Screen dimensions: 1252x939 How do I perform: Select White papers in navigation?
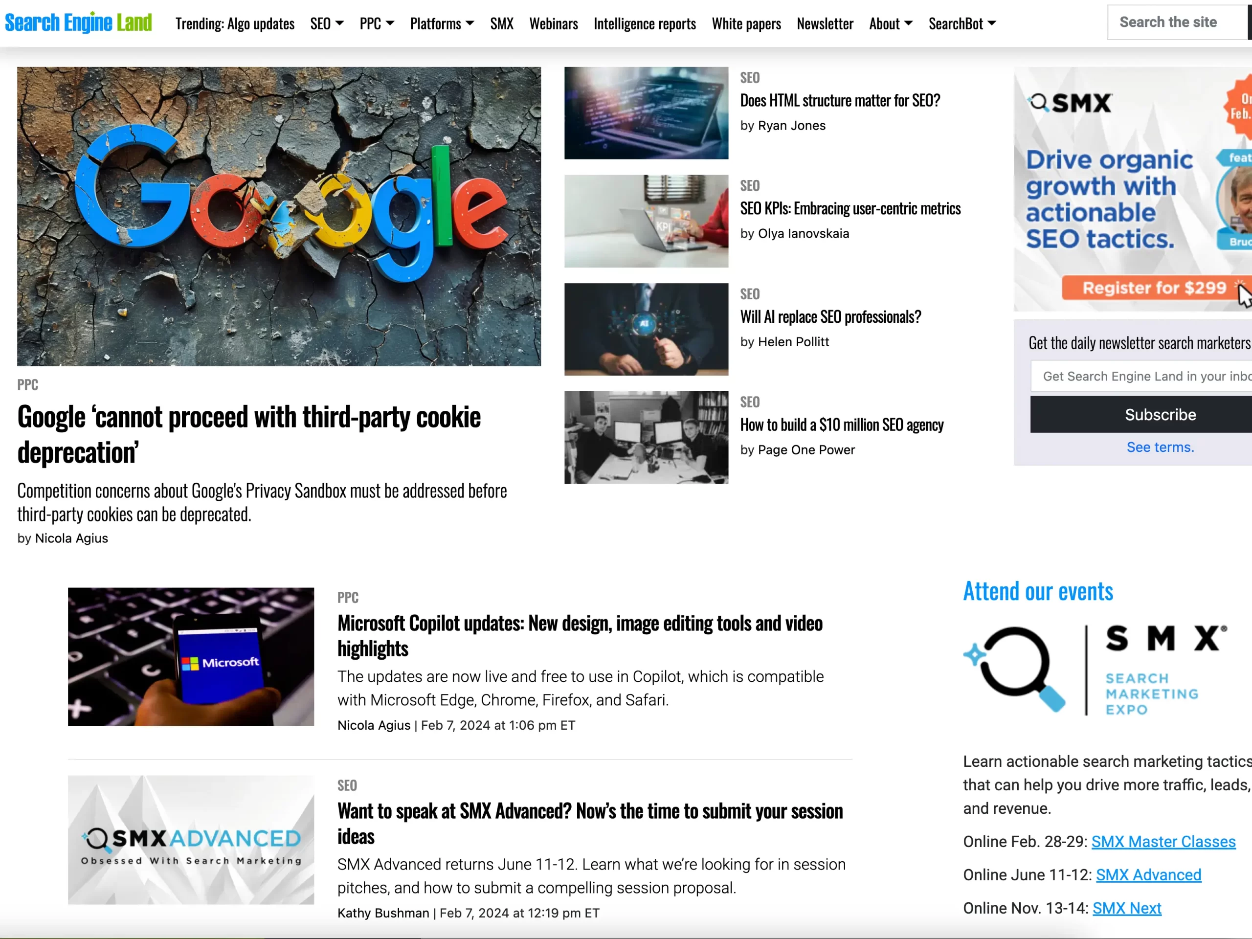click(746, 24)
